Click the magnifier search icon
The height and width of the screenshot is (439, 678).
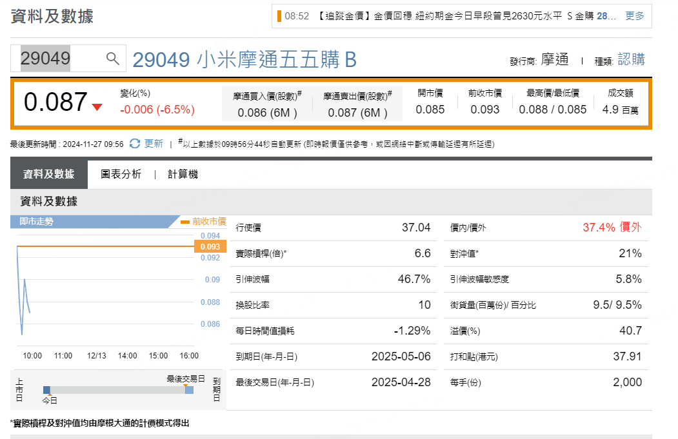pyautogui.click(x=113, y=59)
